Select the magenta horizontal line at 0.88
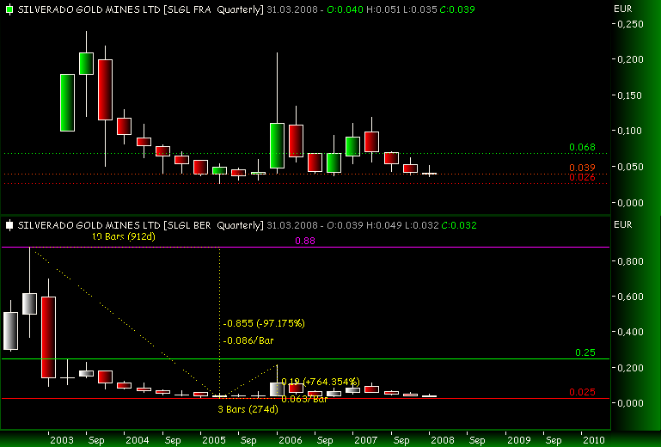The height and width of the screenshot is (447, 661). coord(305,247)
